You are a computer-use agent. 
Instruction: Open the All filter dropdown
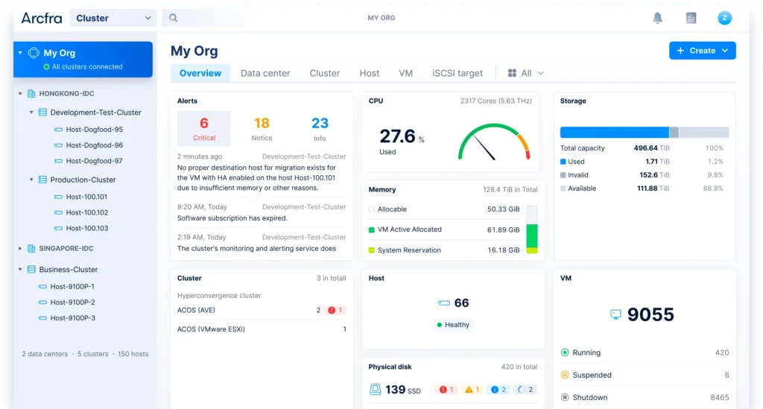526,73
